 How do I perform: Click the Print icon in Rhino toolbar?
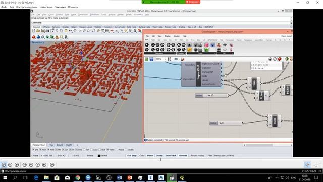click(47, 31)
